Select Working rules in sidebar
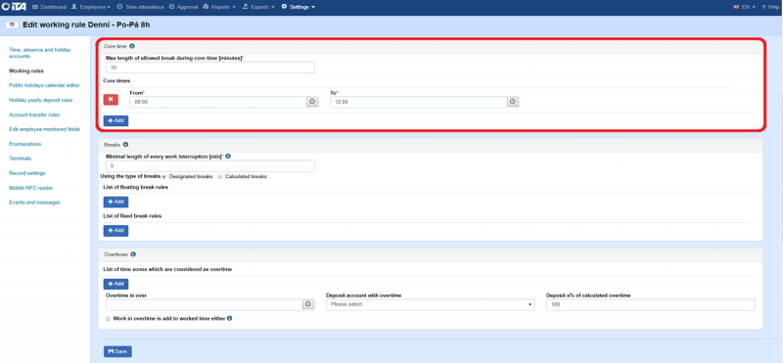The width and height of the screenshot is (783, 363). pyautogui.click(x=26, y=70)
